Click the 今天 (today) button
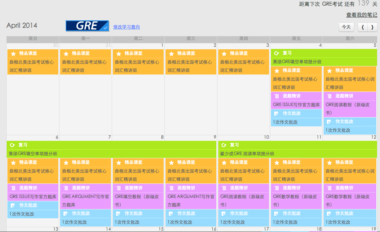380x232 pixels. (x=346, y=27)
